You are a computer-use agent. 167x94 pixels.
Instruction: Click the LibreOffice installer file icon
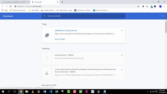tap(47, 35)
